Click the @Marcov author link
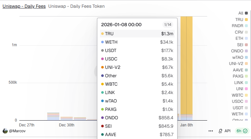The height and width of the screenshot is (139, 251). coord(17,131)
